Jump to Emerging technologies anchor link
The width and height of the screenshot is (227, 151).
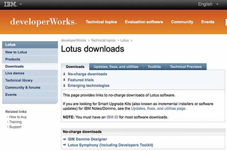pos(88,86)
